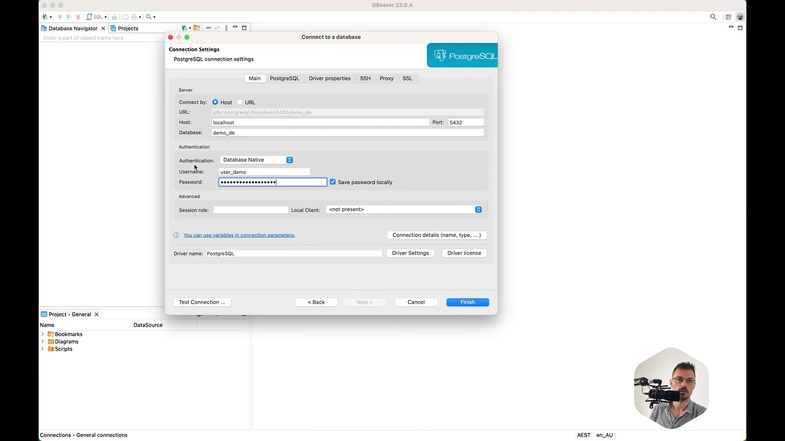Open the SQL toolbar dropdown arrow
The height and width of the screenshot is (441, 785).
click(x=105, y=17)
